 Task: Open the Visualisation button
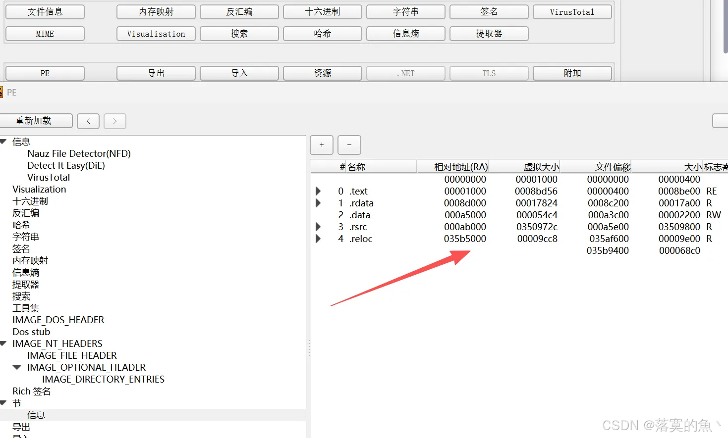pyautogui.click(x=156, y=34)
